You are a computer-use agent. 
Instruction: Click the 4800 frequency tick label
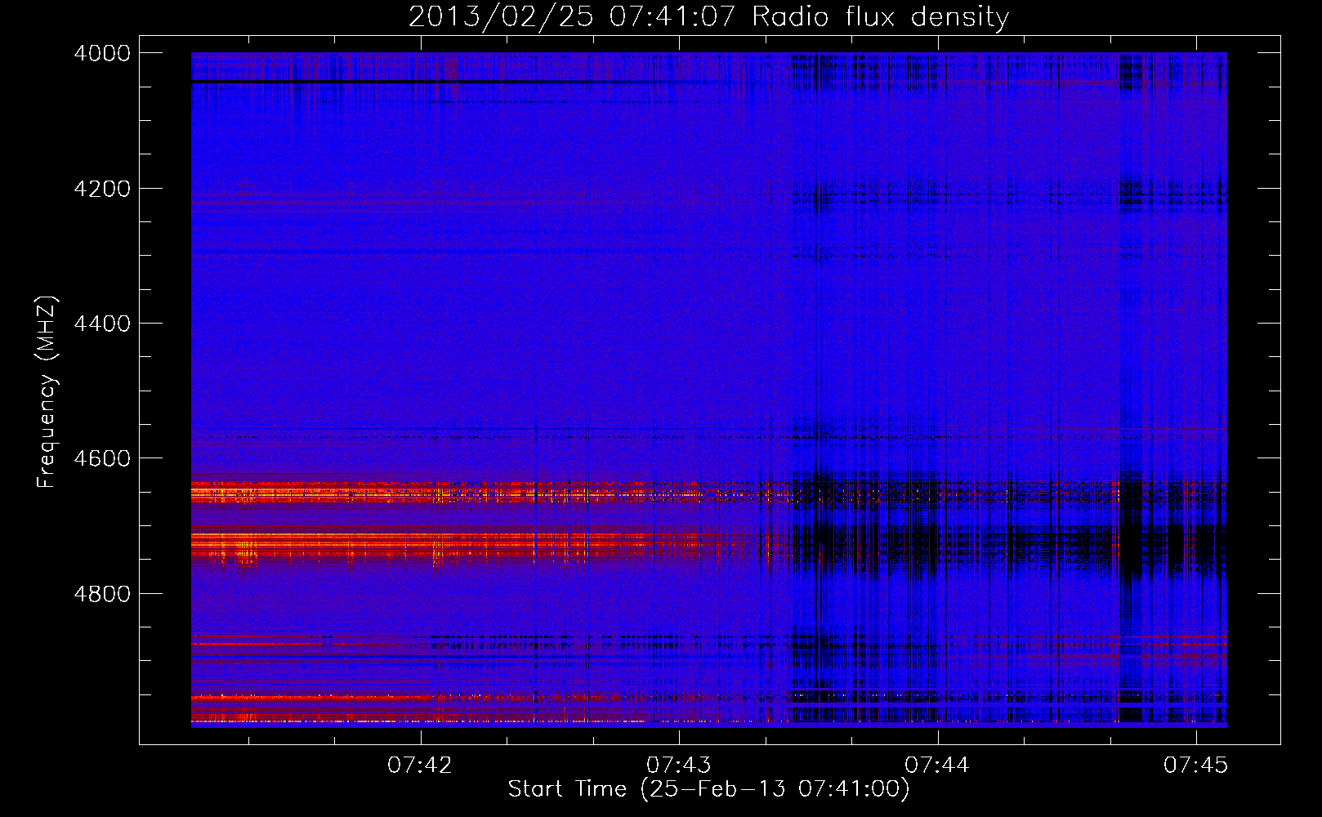(x=102, y=594)
